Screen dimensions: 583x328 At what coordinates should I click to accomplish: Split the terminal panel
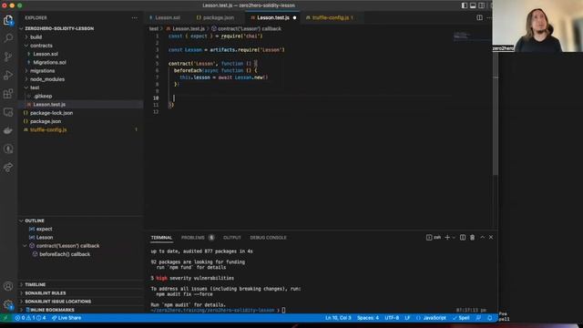click(463, 237)
